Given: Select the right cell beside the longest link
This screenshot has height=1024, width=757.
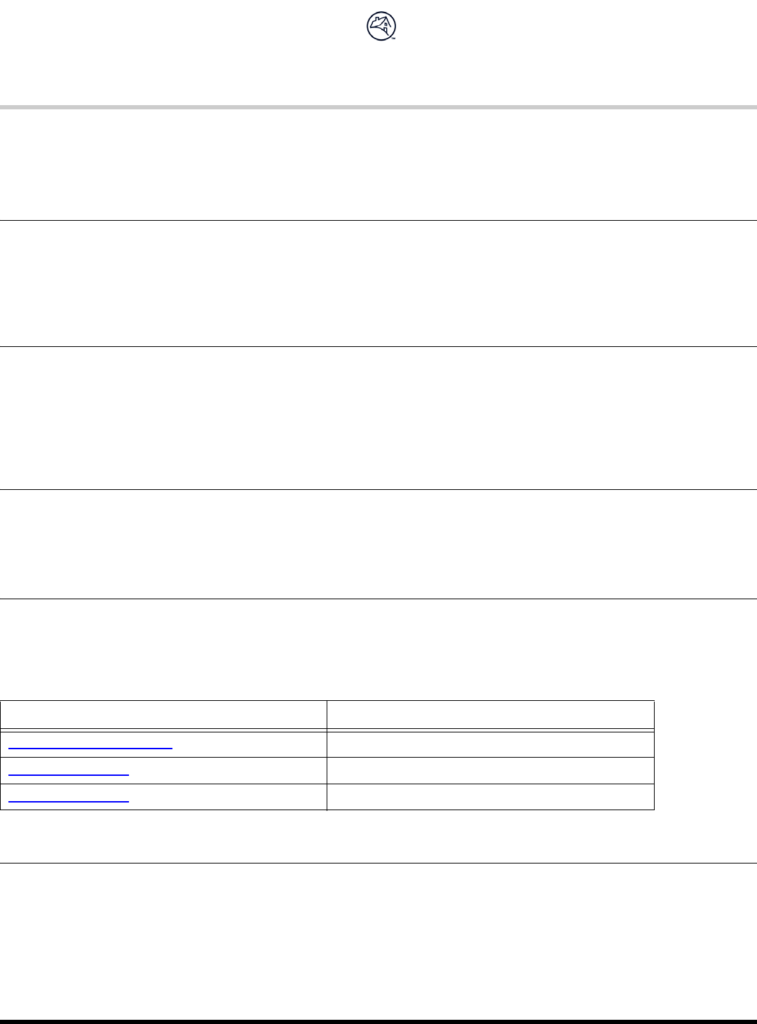Looking at the screenshot, I should [490, 744].
